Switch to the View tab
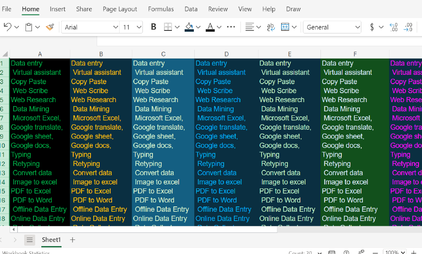 [x=245, y=9]
